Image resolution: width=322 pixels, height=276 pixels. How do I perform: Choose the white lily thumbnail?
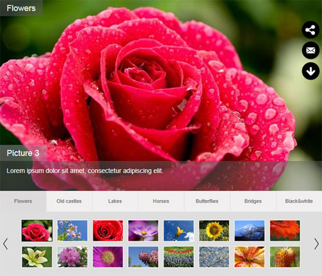[37, 257]
